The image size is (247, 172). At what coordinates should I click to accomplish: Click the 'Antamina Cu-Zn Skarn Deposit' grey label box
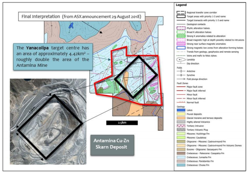click(112, 145)
